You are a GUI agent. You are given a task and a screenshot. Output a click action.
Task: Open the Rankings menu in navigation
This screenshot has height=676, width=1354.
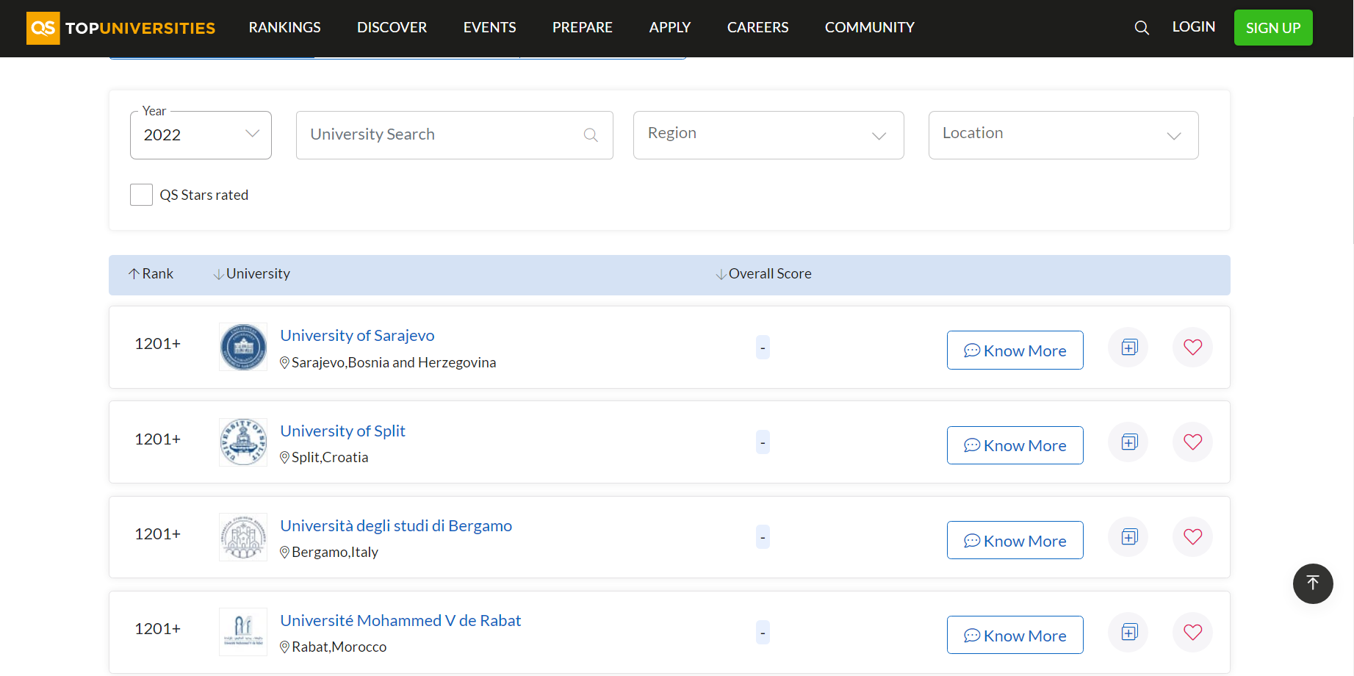(x=284, y=28)
